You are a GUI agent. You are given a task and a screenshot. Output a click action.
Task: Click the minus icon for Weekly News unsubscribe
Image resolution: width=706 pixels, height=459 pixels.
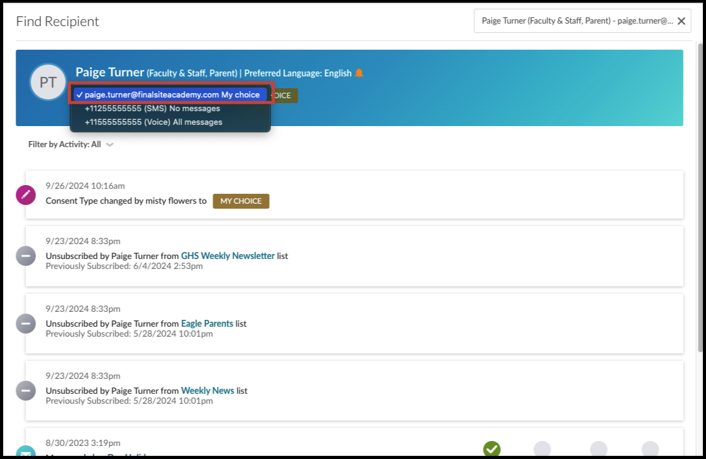[x=25, y=391]
